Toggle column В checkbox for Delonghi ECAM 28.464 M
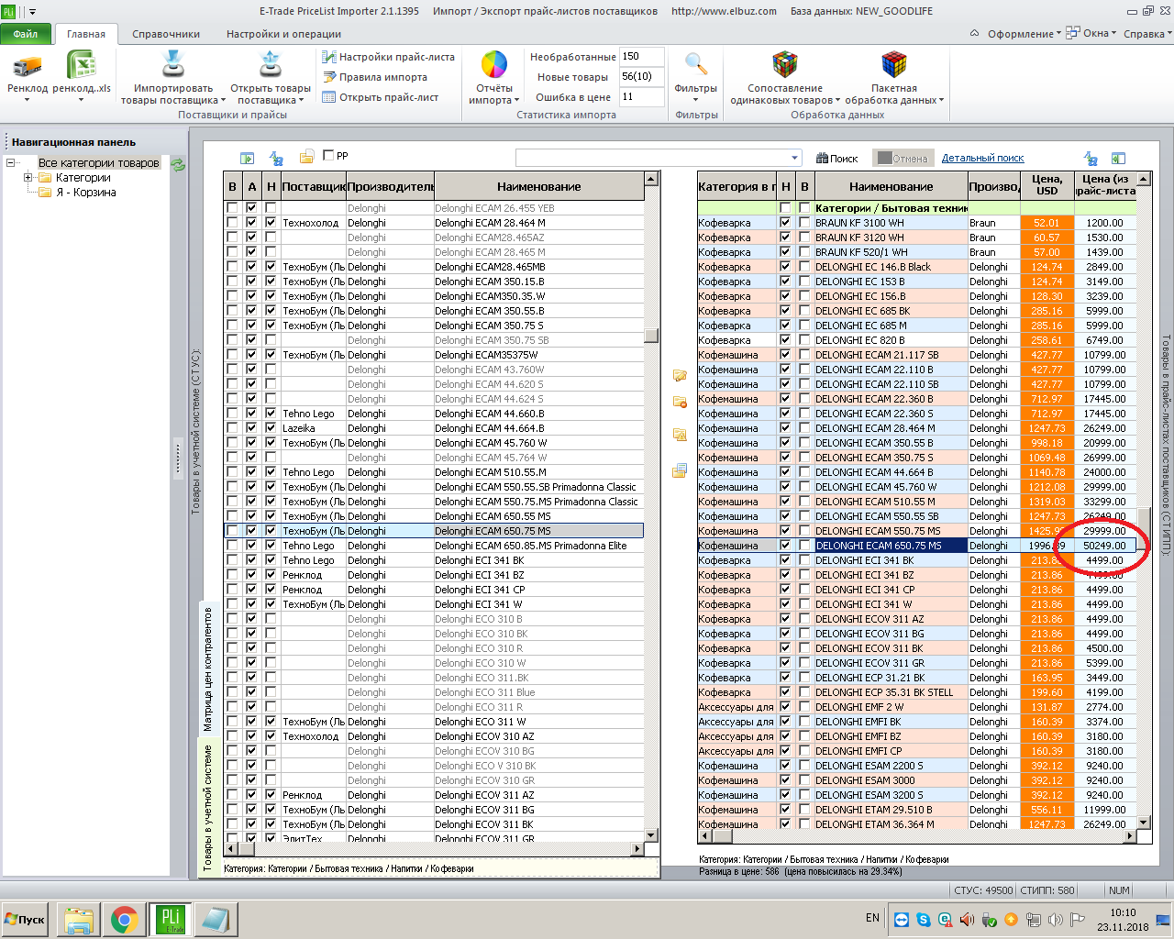 [232, 223]
